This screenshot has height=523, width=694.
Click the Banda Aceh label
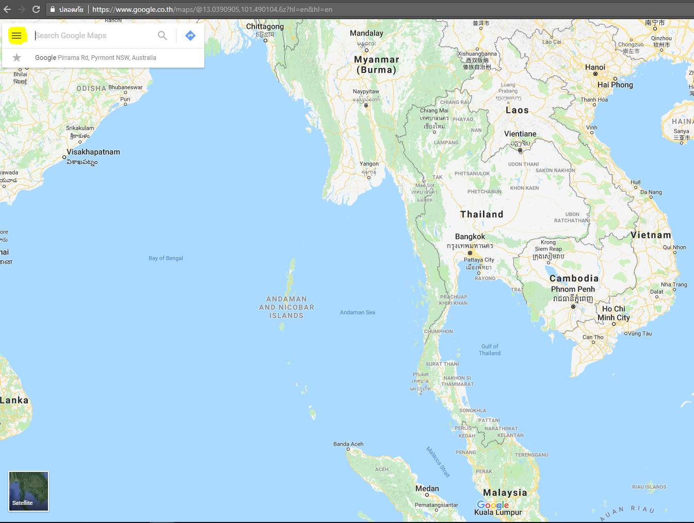pyautogui.click(x=348, y=444)
